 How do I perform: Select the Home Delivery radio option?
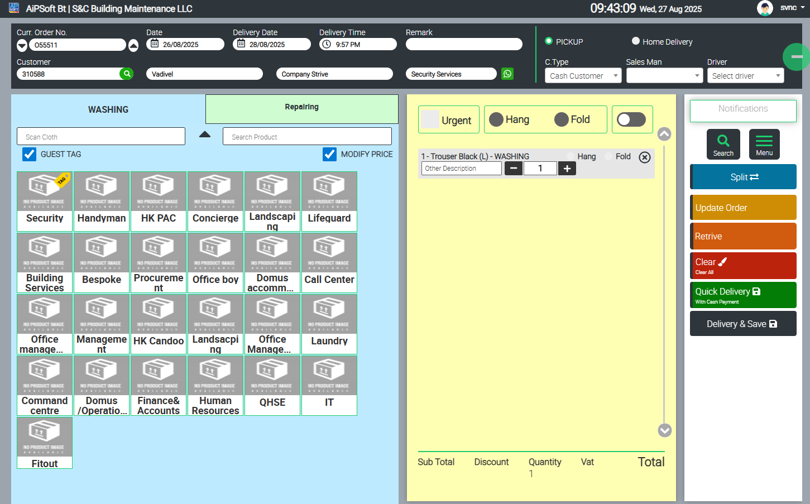635,41
